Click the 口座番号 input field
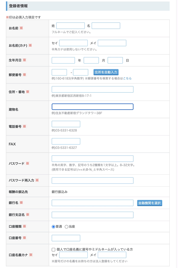The image size is (178, 268). tap(66, 238)
